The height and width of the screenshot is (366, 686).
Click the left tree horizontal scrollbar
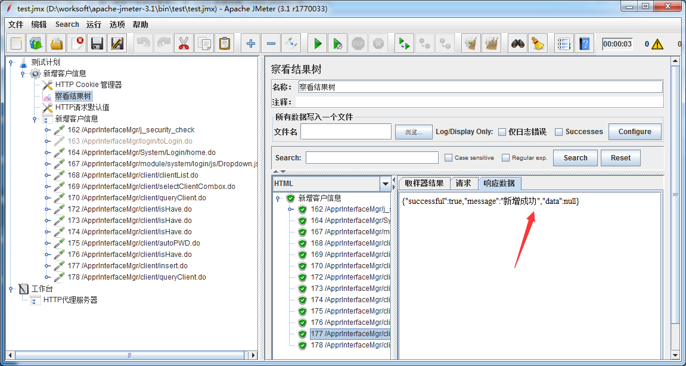pos(129,355)
